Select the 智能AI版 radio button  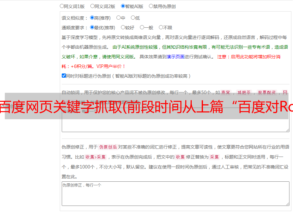[123, 6]
